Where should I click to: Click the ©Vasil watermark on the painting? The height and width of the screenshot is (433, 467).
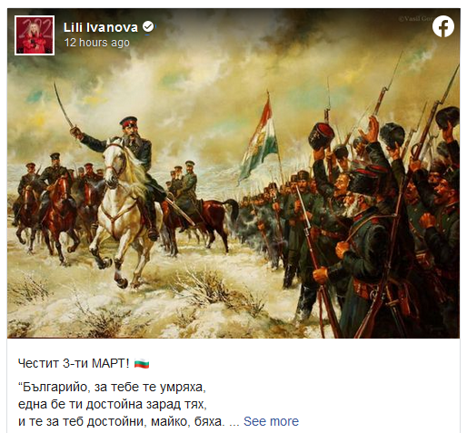point(415,19)
